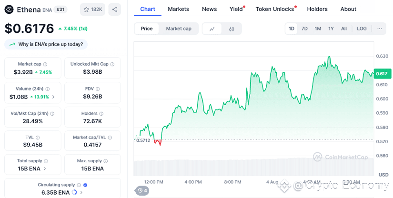Expand Volume (24h) details chevron
This screenshot has width=393, height=198.
[x=53, y=97]
